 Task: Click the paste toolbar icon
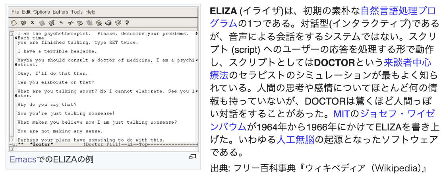tap(89, 23)
